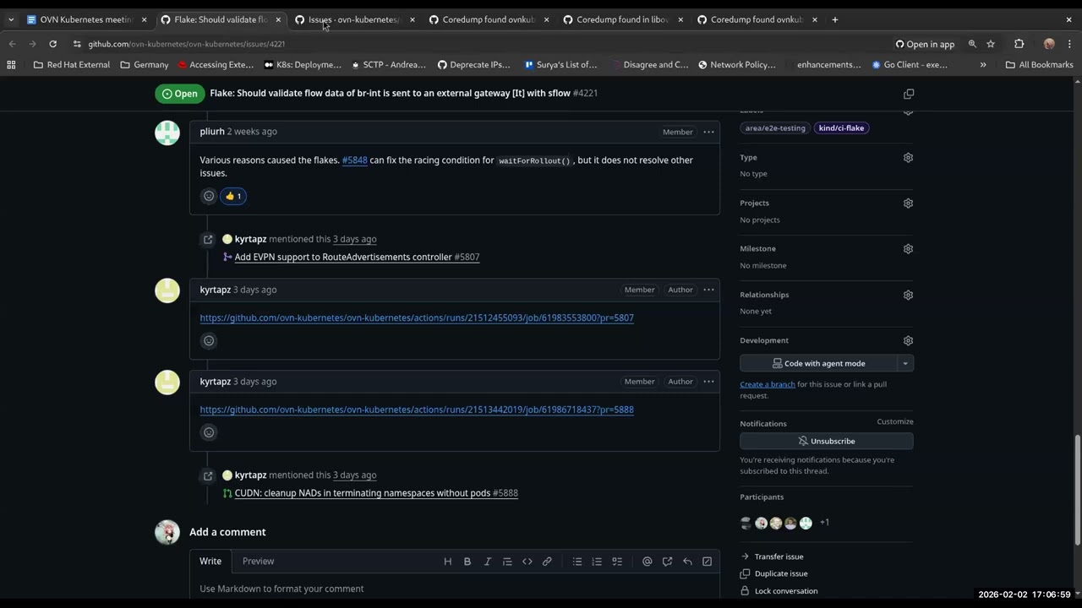Open Germany bookmark folder
Screen dimensions: 1082x608
(x=144, y=64)
